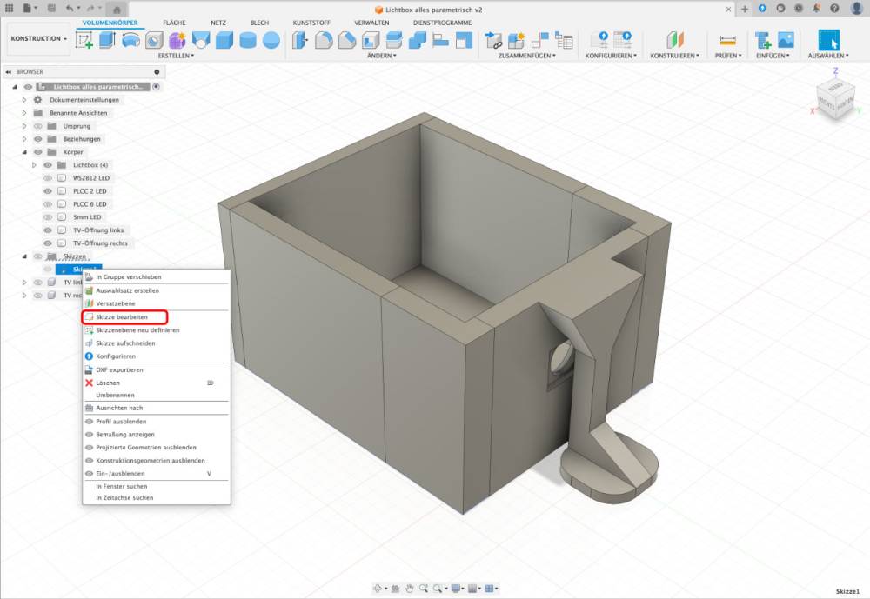
Task: Click the ViewCube in the viewport
Action: pyautogui.click(x=835, y=99)
